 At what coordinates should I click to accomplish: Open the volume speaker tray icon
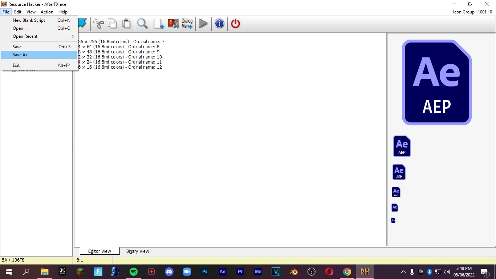447,272
